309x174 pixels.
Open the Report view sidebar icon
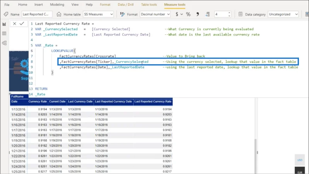pos(4,24)
